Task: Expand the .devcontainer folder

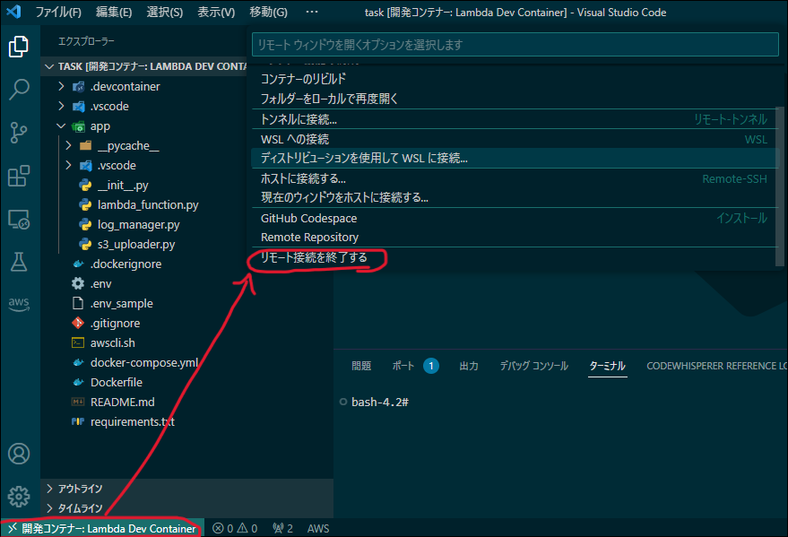Action: coord(61,86)
